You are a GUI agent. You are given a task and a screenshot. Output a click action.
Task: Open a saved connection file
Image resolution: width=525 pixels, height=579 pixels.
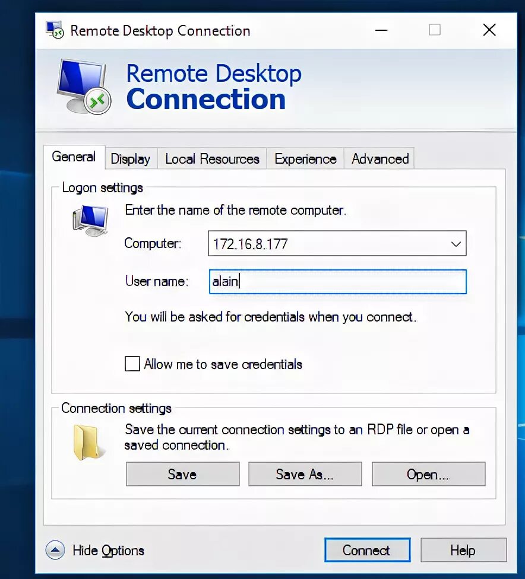coord(429,474)
